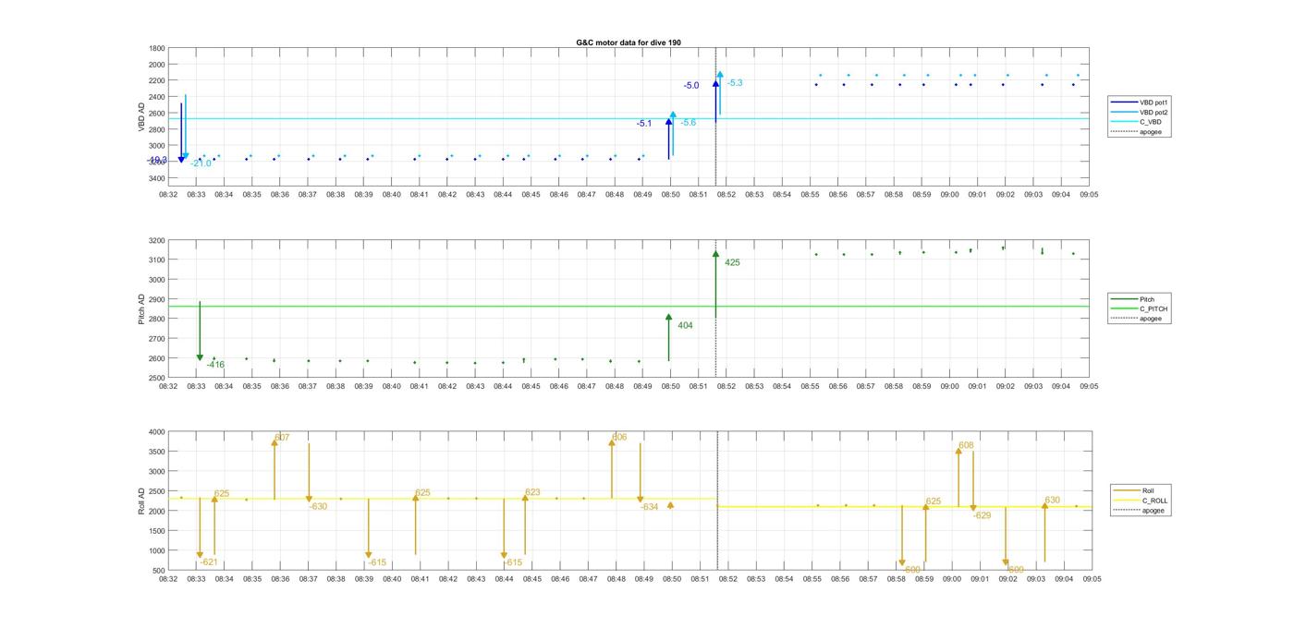Click the '623' data label in Roll plot
1294x640 pixels.
click(x=532, y=492)
